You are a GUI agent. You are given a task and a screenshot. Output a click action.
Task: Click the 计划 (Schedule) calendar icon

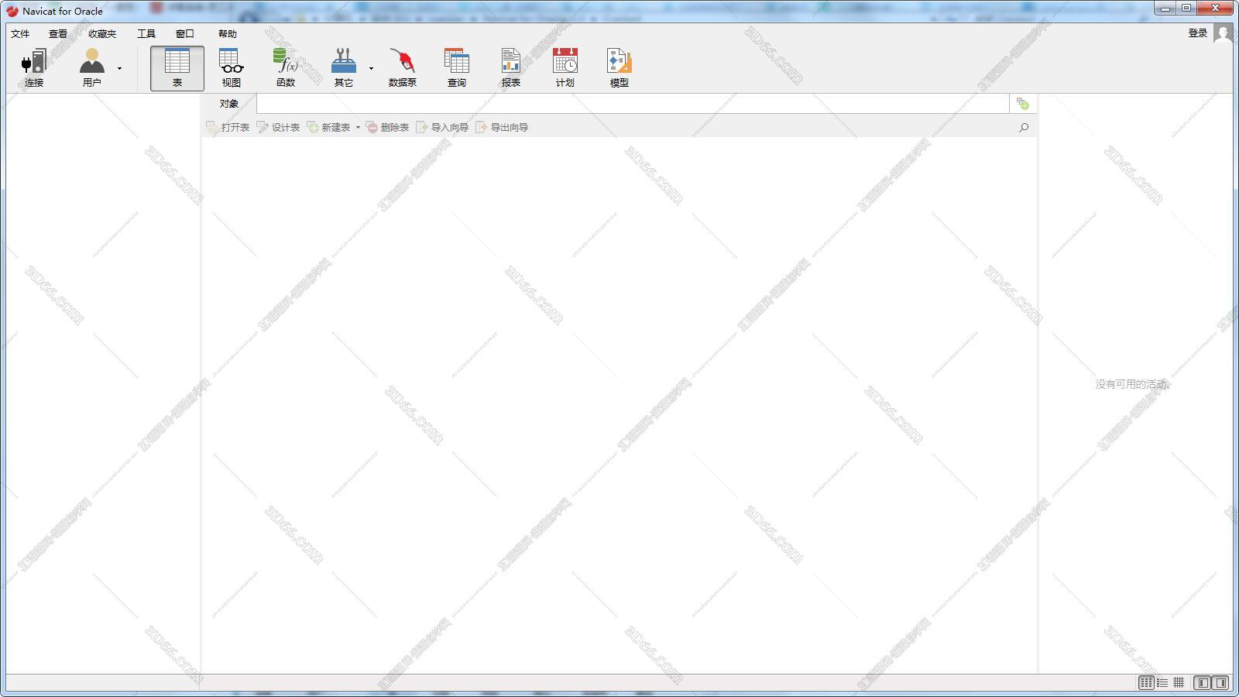point(565,67)
